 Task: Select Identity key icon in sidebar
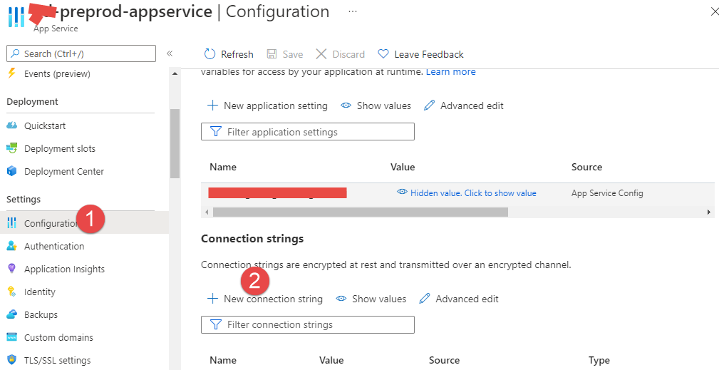[x=11, y=292]
